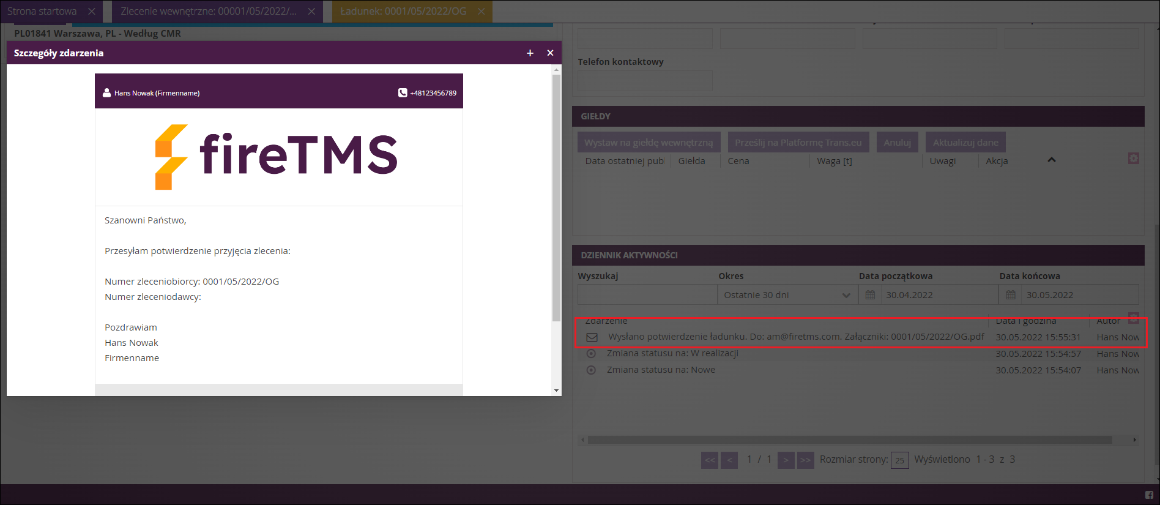Click the user icon beside Hans Nowak
Screen dimensions: 1160x505
[107, 92]
